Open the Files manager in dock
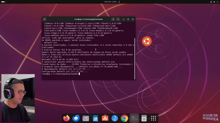The image size is (220, 123). point(86,118)
